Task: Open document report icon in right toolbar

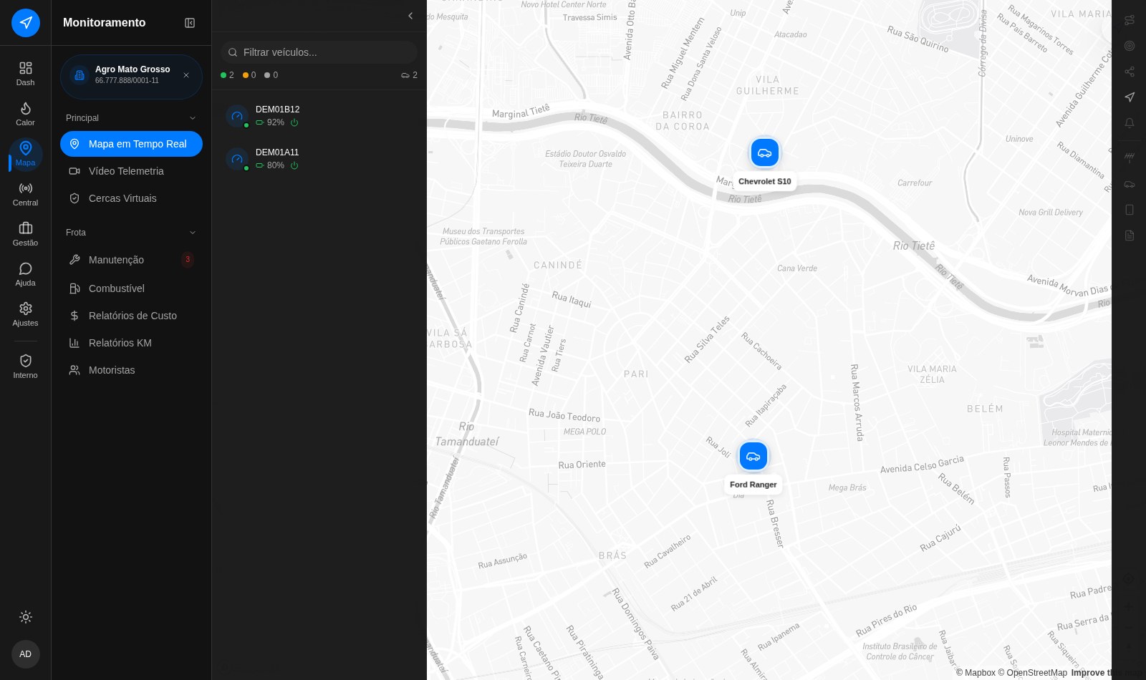Action: tap(1130, 235)
